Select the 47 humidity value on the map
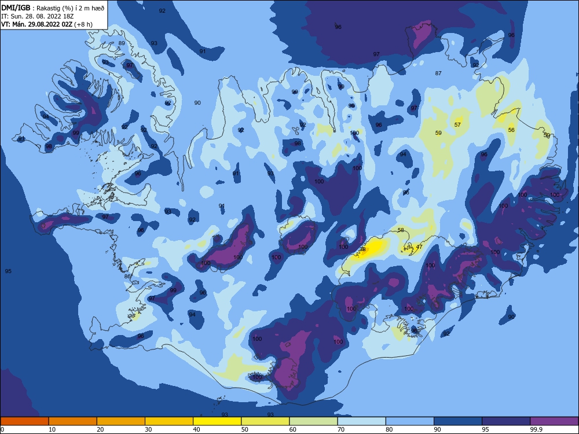Viewport: 579px width, 434px height. point(419,247)
